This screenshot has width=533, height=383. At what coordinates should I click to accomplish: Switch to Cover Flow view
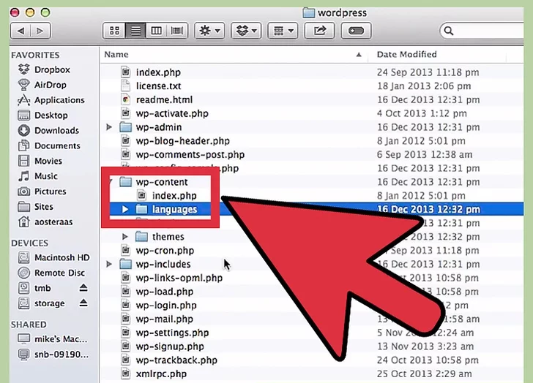click(176, 31)
